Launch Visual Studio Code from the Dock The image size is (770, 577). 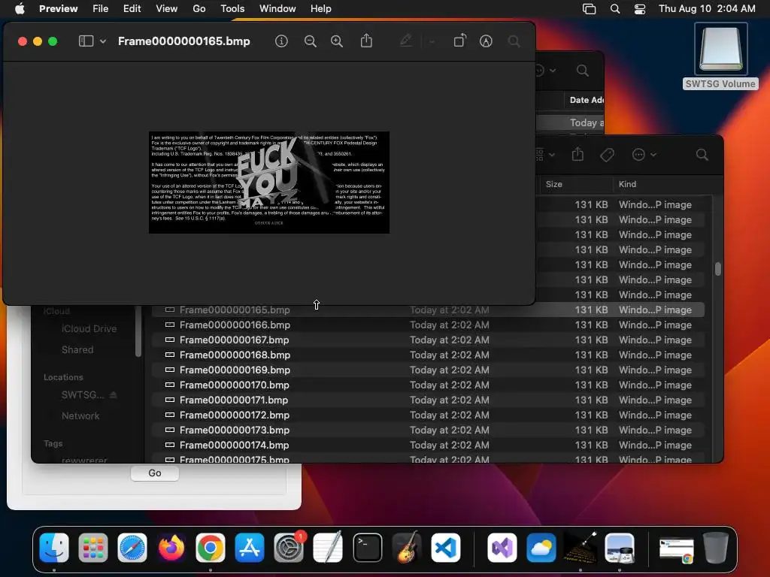446,548
